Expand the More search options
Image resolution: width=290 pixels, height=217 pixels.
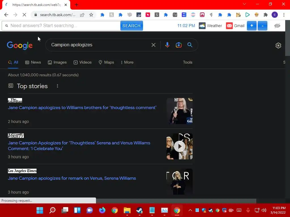127,62
